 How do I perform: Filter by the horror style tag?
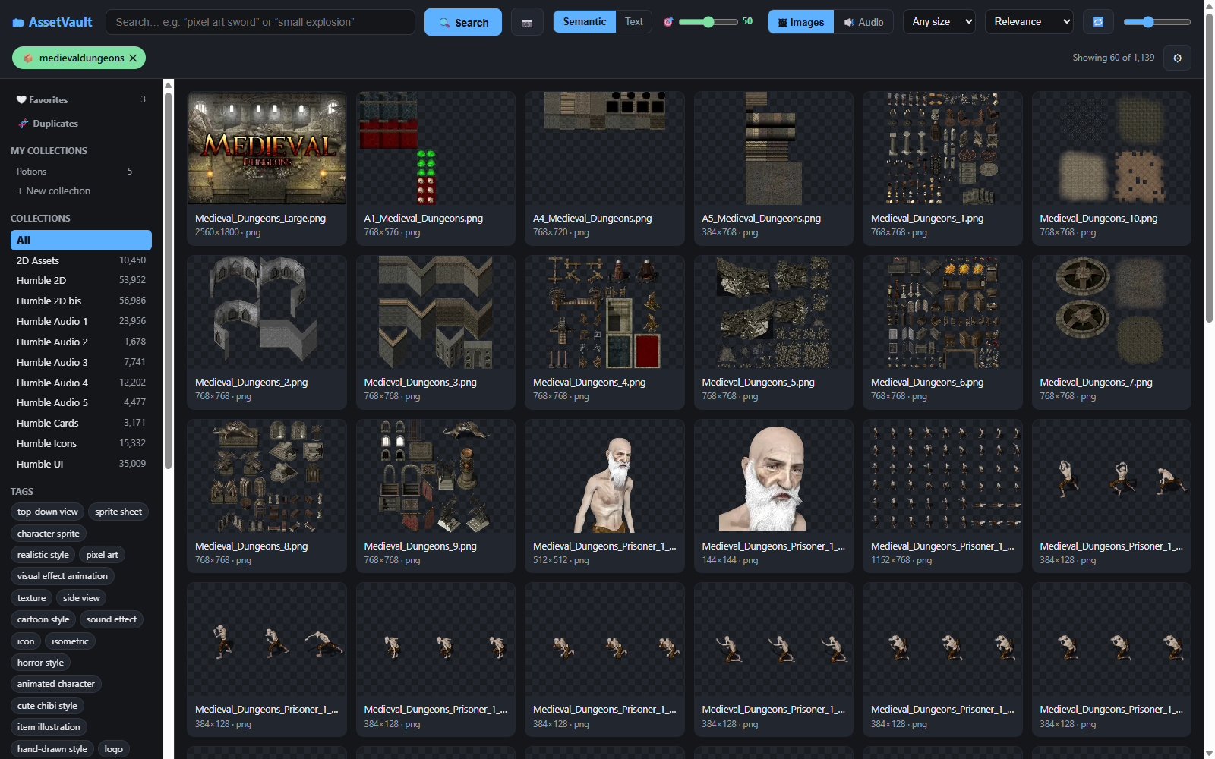pos(40,663)
